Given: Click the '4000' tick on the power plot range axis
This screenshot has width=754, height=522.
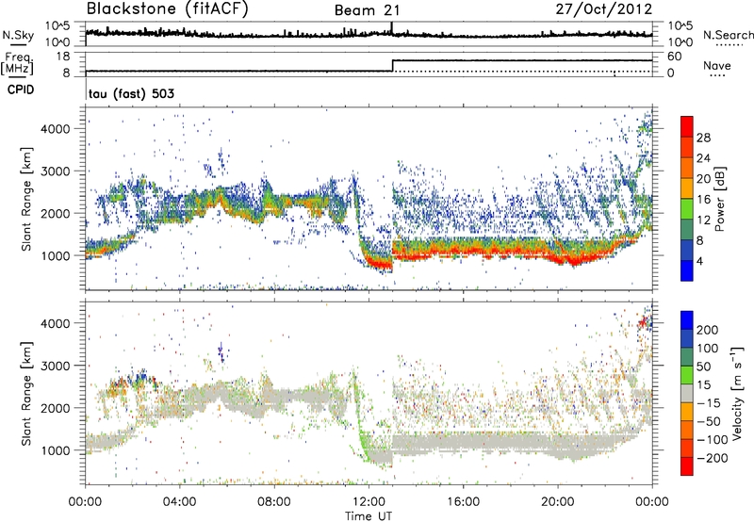Looking at the screenshot, I should pos(55,129).
